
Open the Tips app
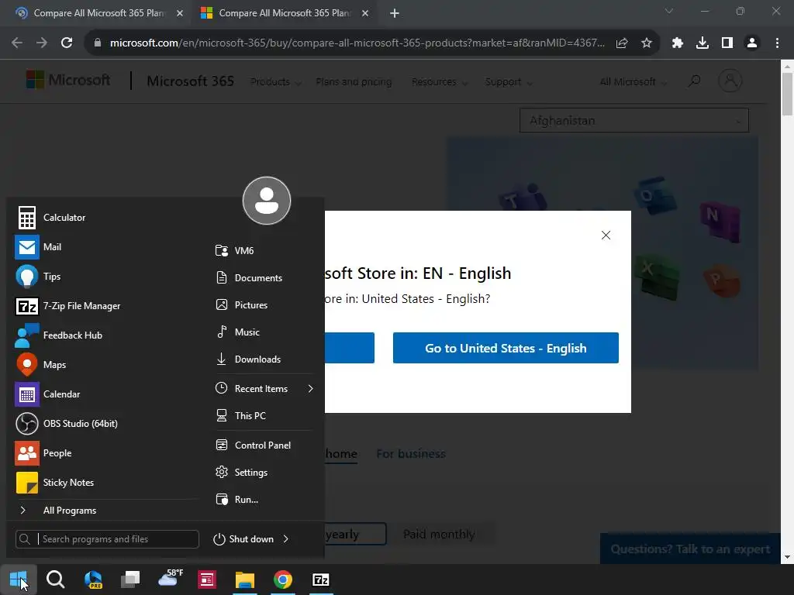pyautogui.click(x=38, y=277)
